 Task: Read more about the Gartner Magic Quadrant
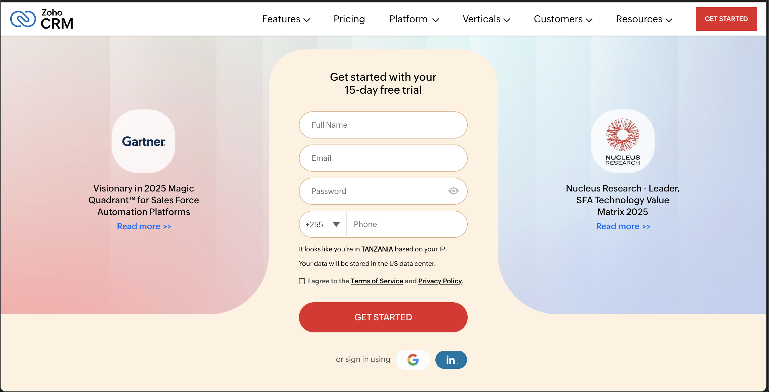(144, 226)
